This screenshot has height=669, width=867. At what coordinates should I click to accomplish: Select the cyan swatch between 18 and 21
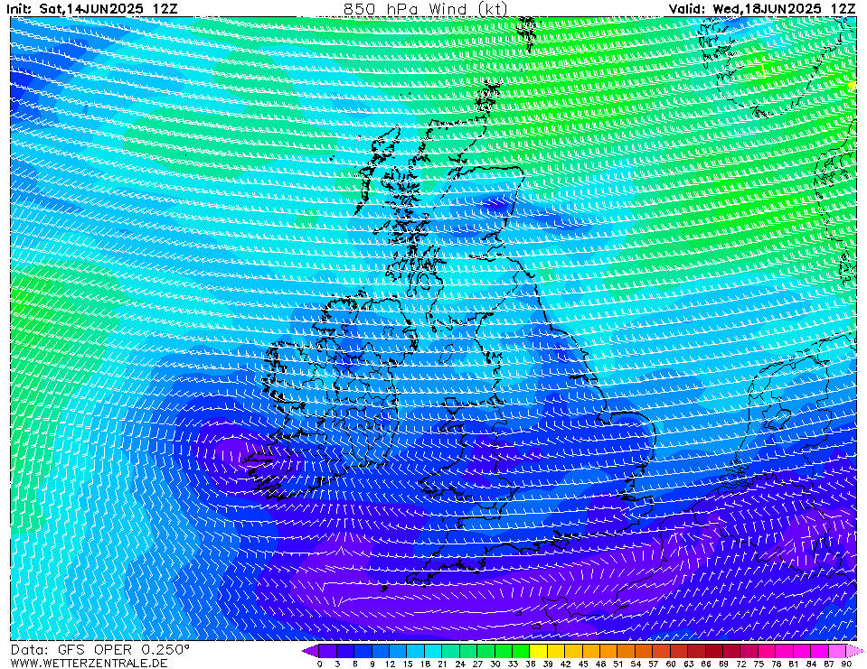pos(433,651)
